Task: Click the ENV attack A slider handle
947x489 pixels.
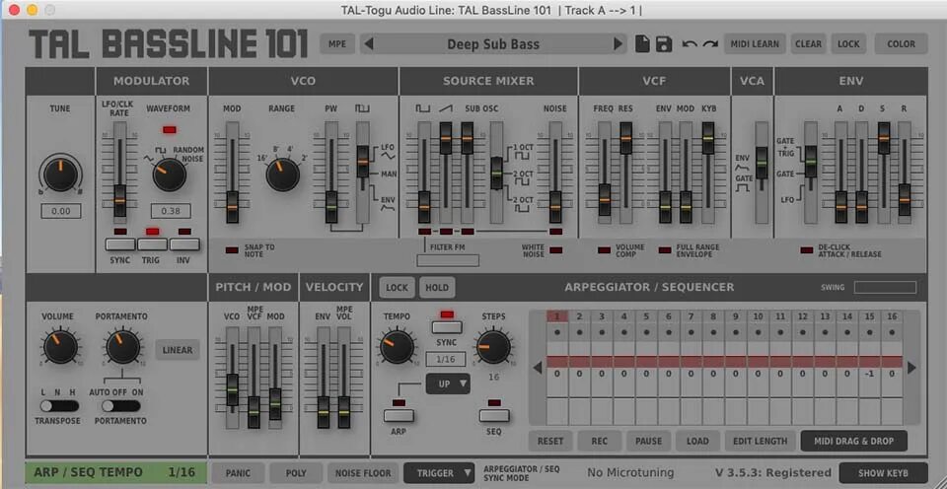Action: coord(840,207)
